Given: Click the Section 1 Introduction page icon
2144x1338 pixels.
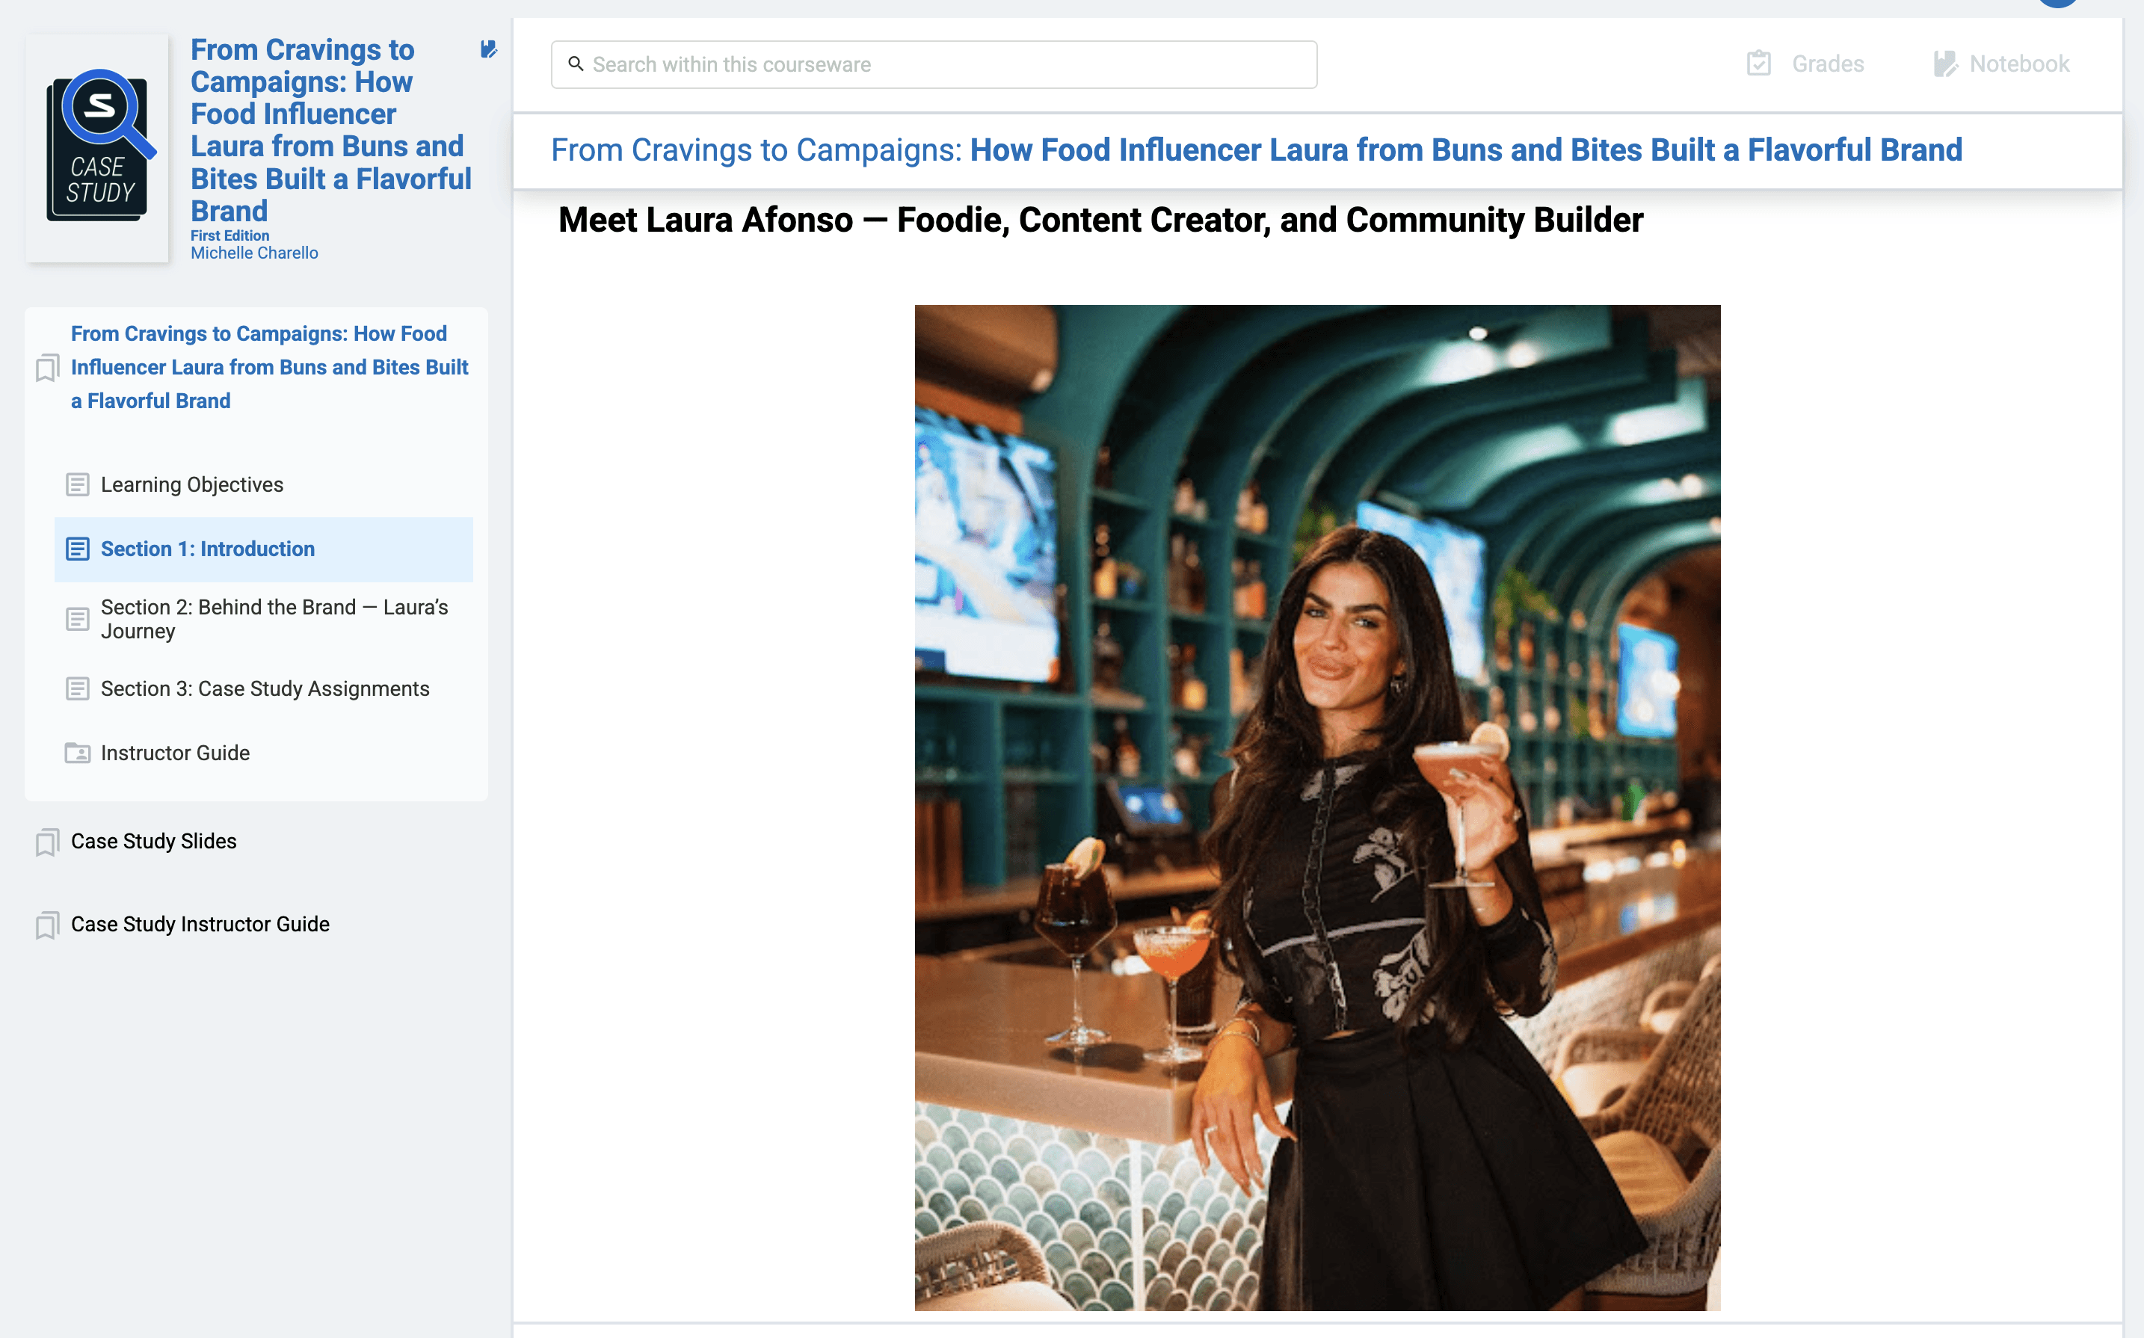Looking at the screenshot, I should tap(78, 549).
